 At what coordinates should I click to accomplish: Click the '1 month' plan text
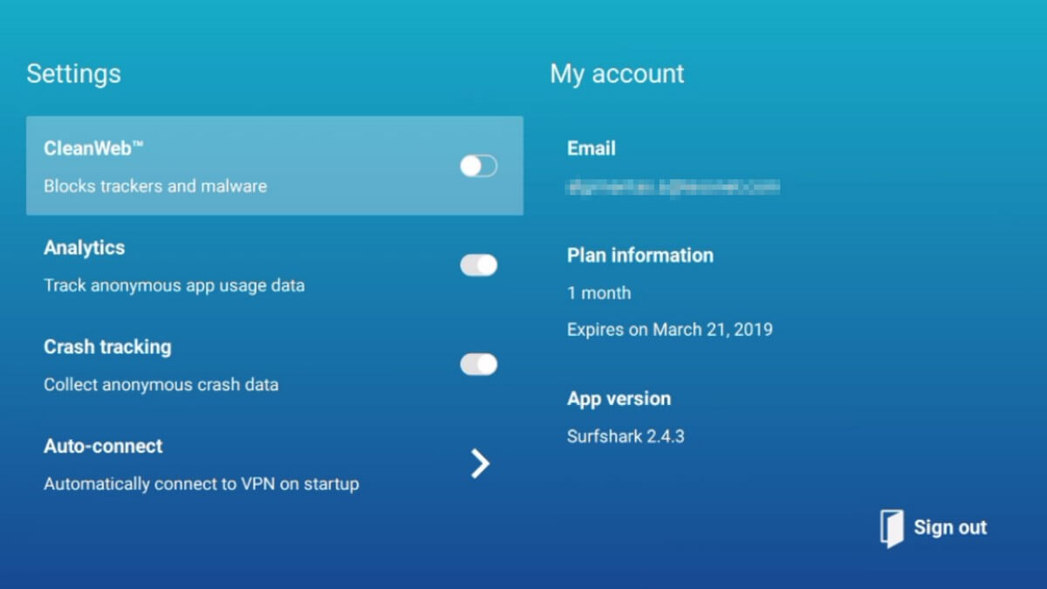click(599, 293)
